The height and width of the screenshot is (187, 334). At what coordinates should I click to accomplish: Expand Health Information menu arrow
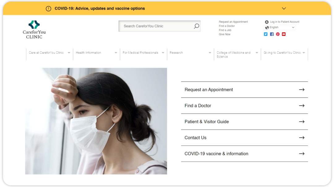coord(116,53)
